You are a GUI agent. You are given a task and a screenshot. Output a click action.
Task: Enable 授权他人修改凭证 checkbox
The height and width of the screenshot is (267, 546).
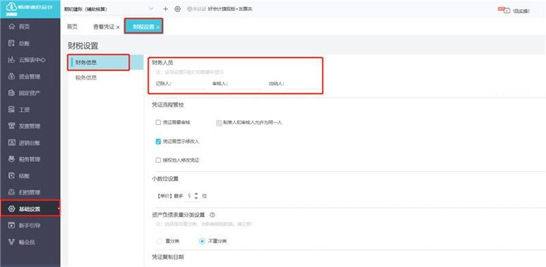pyautogui.click(x=158, y=160)
